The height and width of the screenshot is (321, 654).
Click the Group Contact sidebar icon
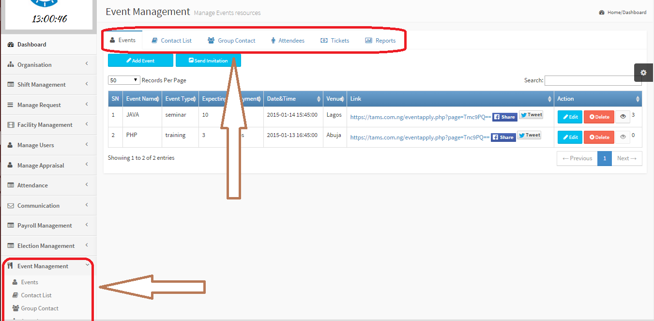pos(15,308)
